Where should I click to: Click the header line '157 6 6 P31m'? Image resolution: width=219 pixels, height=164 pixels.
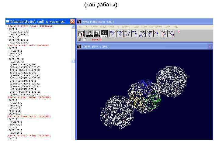(29, 116)
